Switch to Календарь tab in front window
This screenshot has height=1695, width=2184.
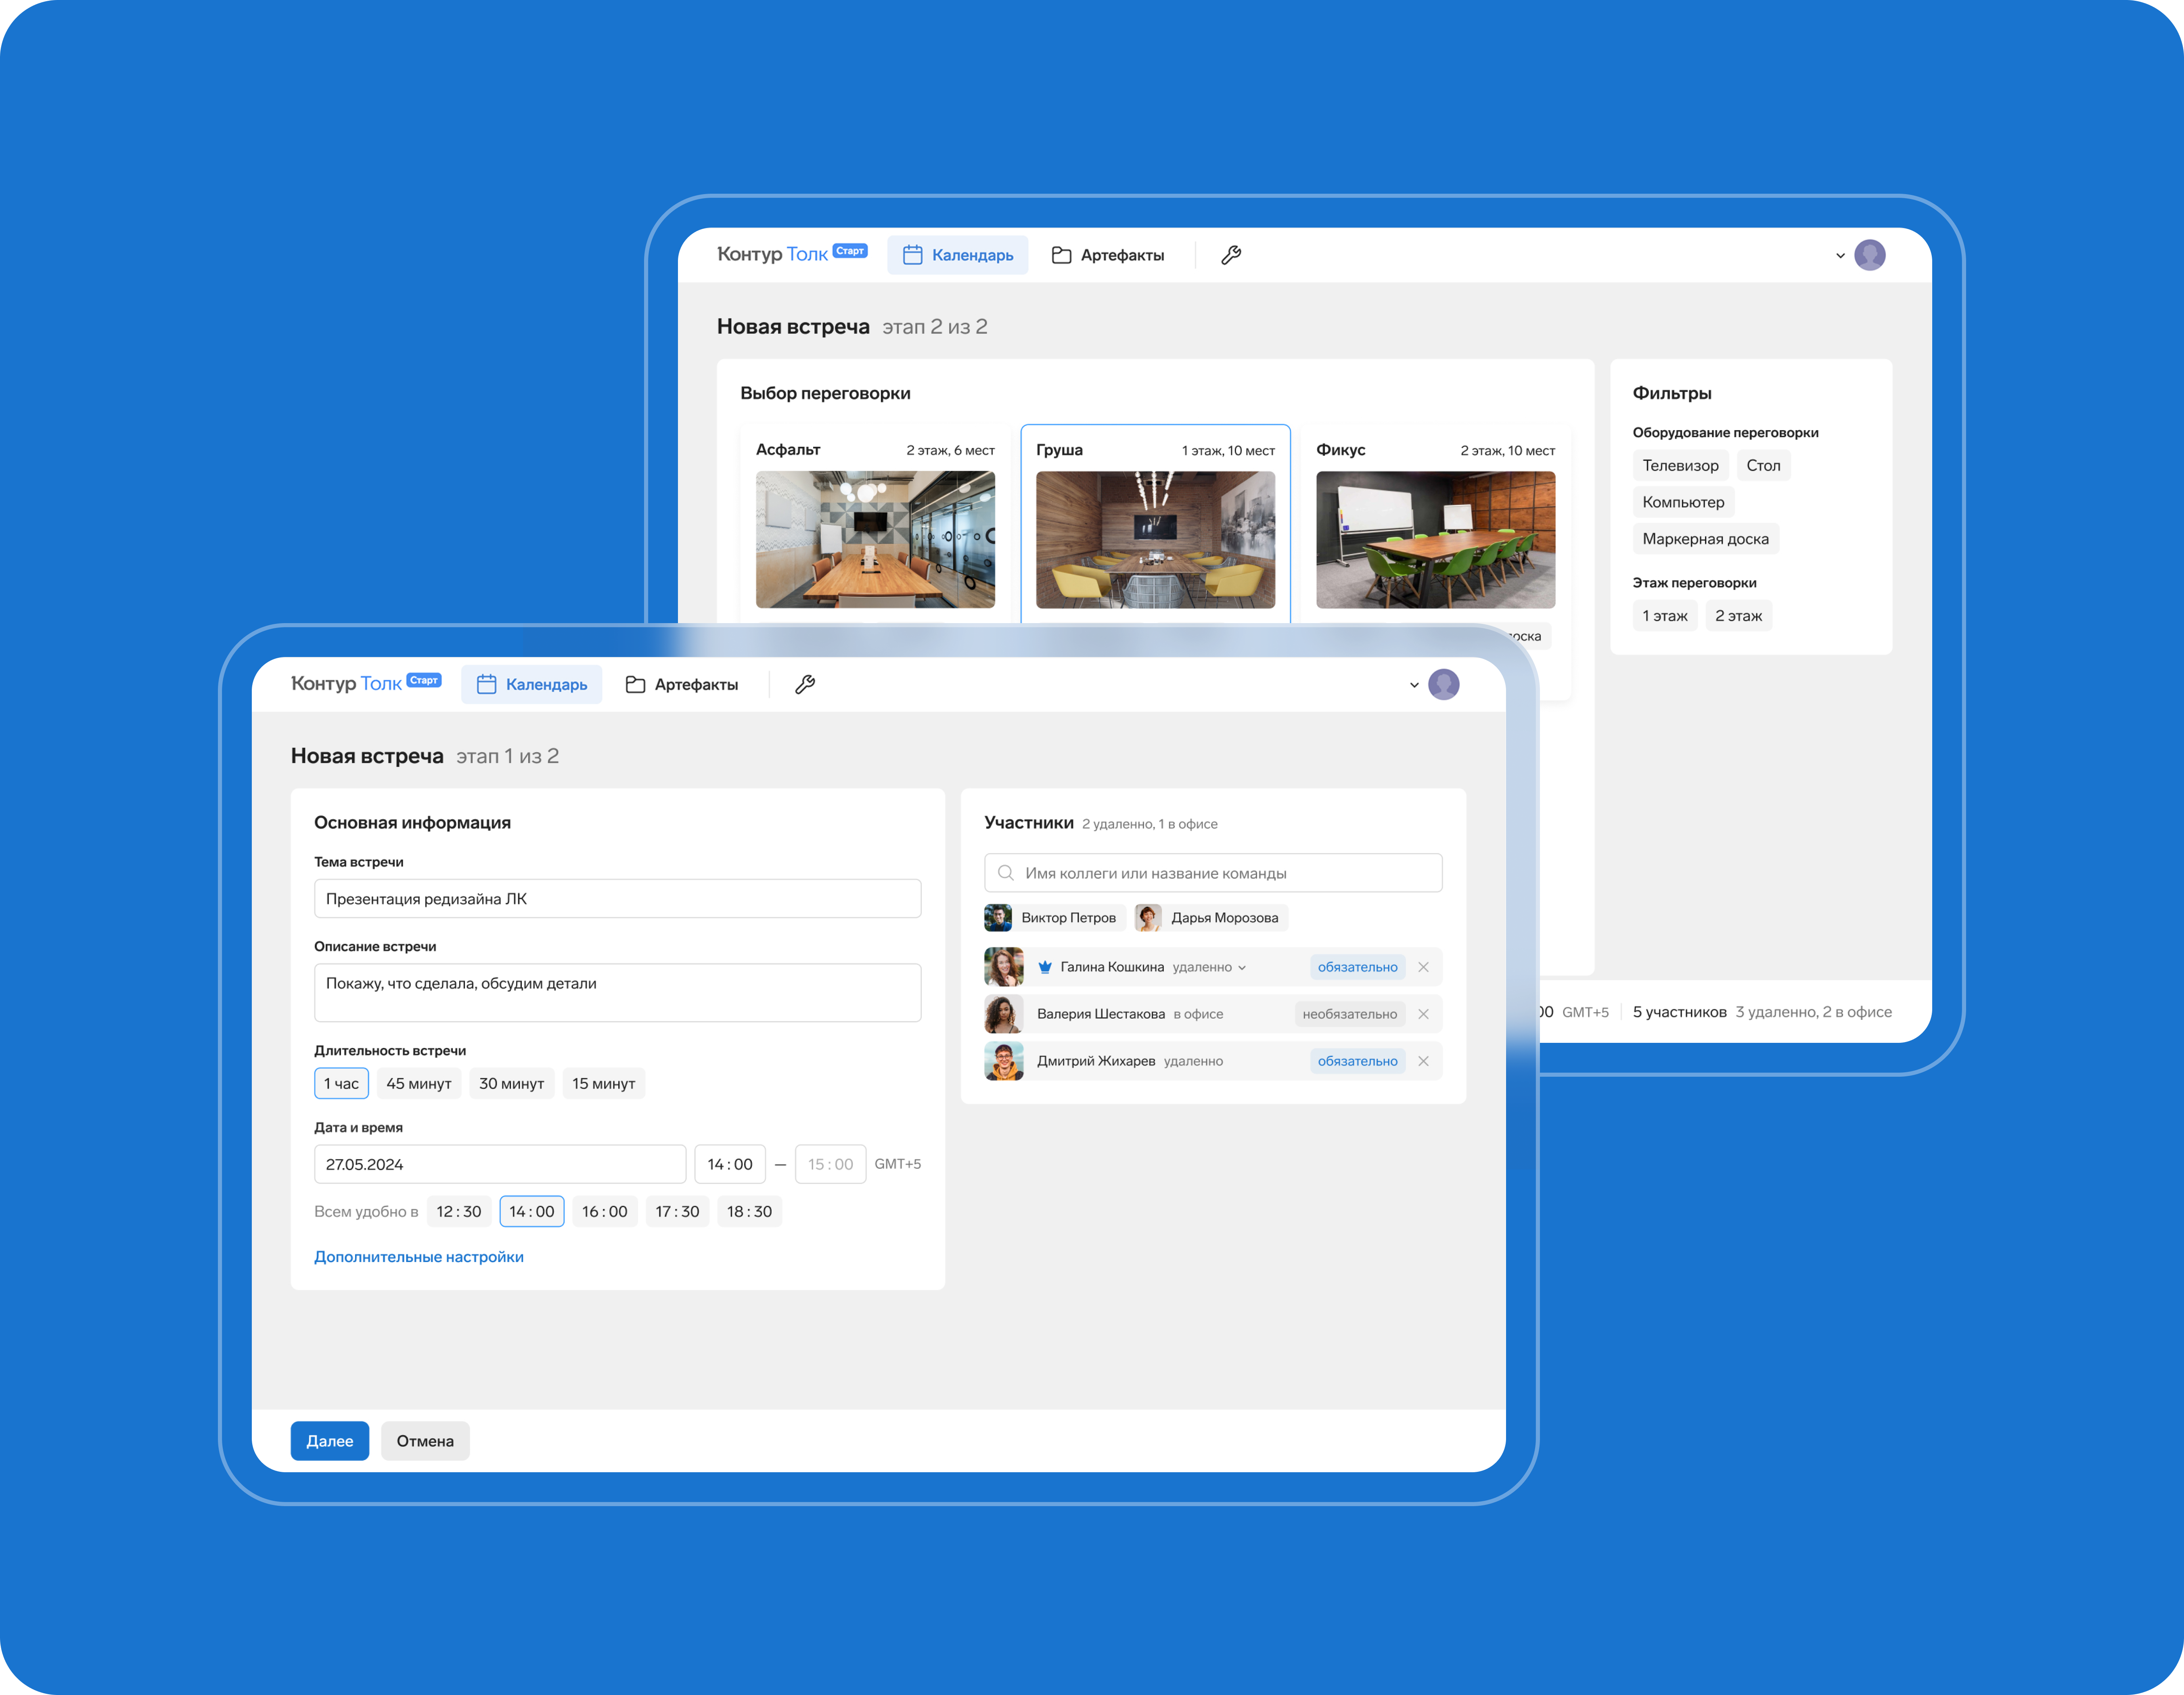click(531, 684)
